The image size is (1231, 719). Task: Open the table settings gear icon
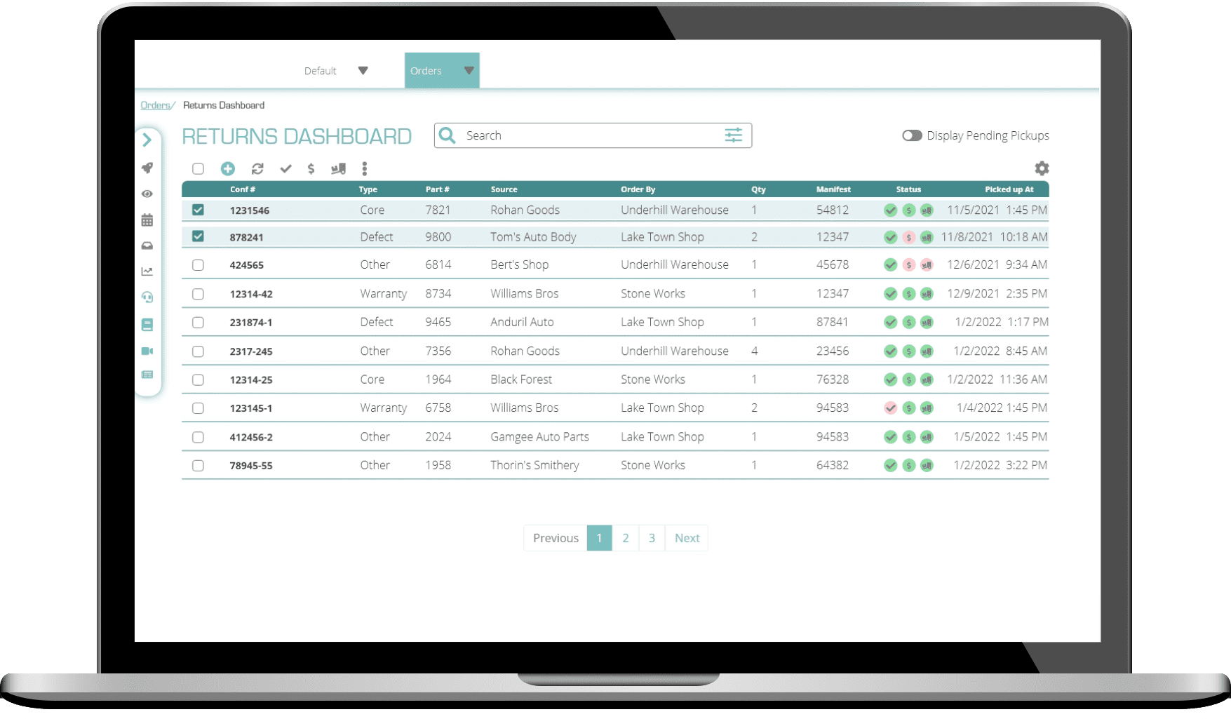[1042, 168]
